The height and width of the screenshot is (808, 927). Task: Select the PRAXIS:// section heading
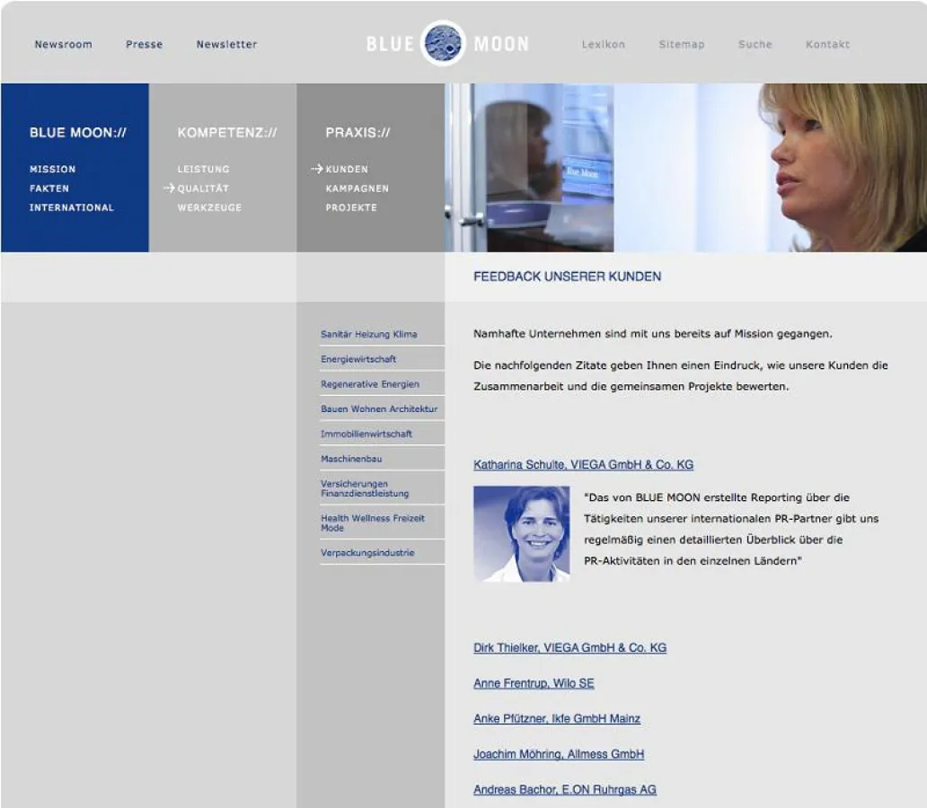358,132
